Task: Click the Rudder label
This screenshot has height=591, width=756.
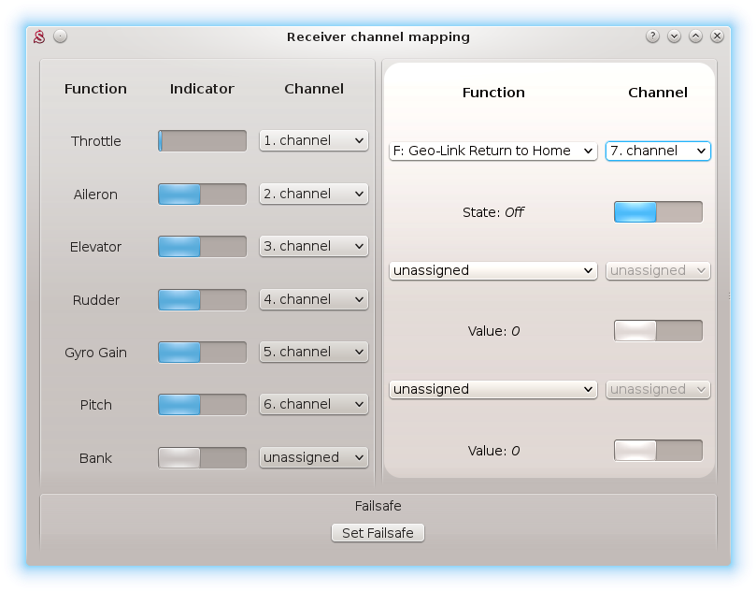Action: [96, 300]
